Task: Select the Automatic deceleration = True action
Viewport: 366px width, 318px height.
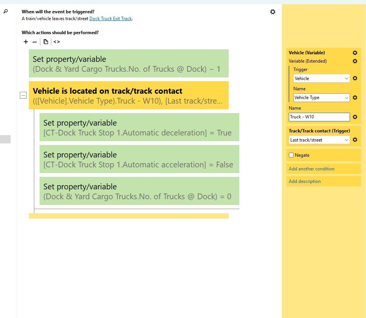Action: pyautogui.click(x=139, y=127)
